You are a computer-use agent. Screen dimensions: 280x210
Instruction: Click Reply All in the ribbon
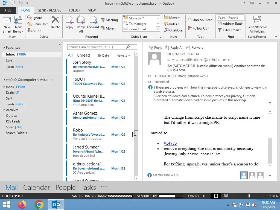pyautogui.click(x=81, y=24)
